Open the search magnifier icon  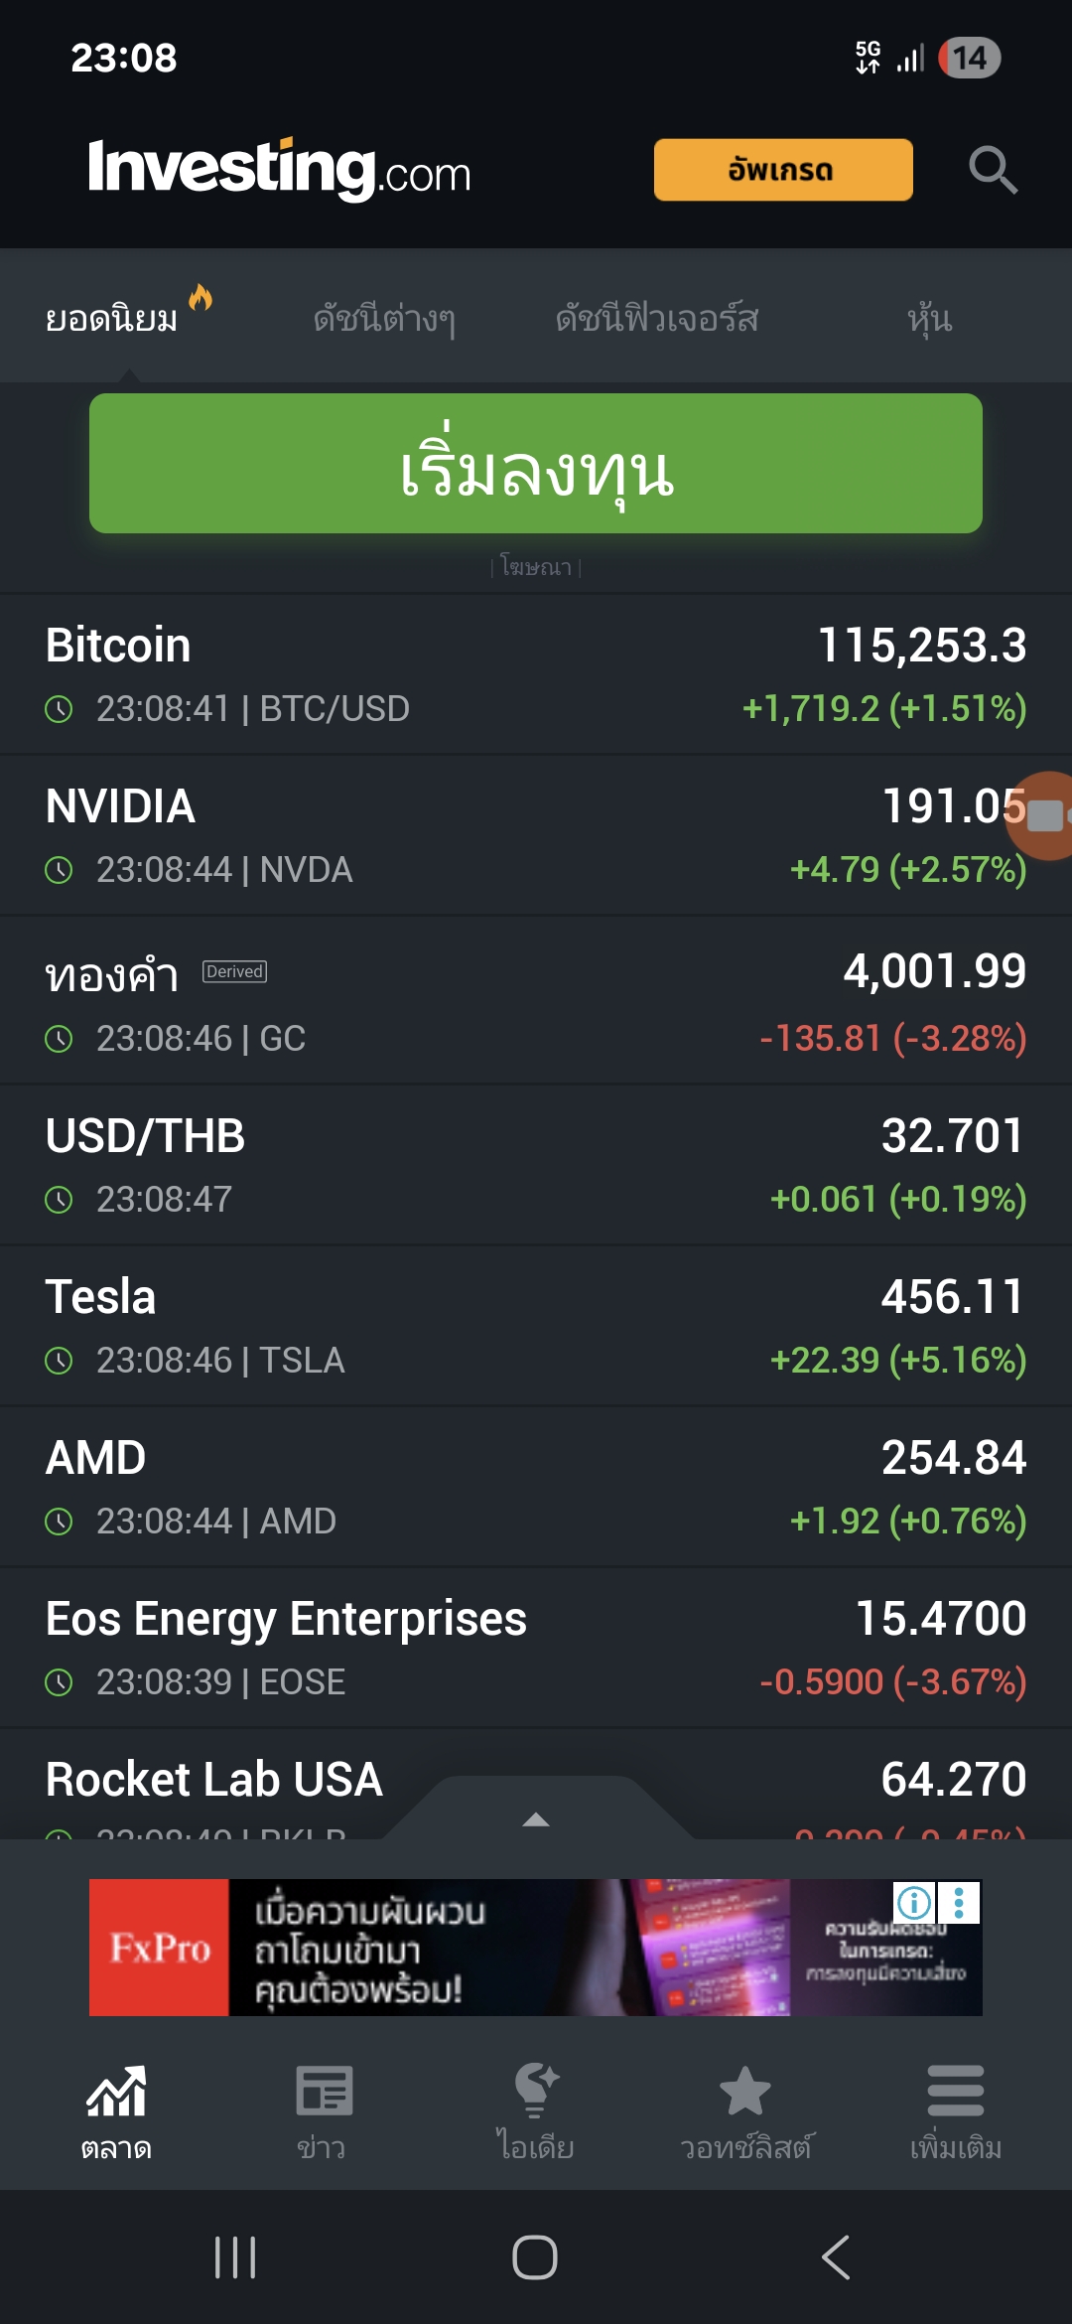(x=993, y=170)
